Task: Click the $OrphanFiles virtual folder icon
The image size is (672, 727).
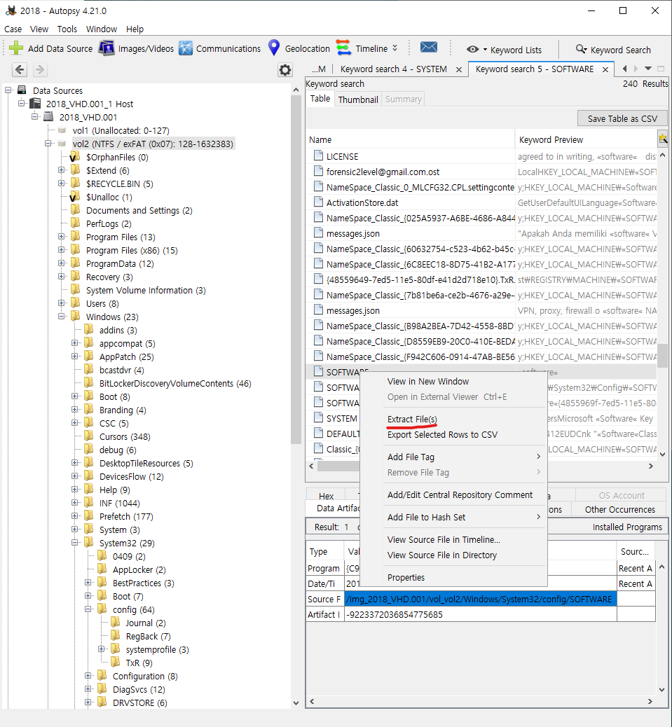Action: point(75,157)
